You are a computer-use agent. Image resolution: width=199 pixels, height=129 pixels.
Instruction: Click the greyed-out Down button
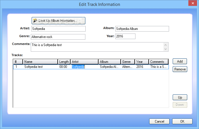[x=180, y=105]
